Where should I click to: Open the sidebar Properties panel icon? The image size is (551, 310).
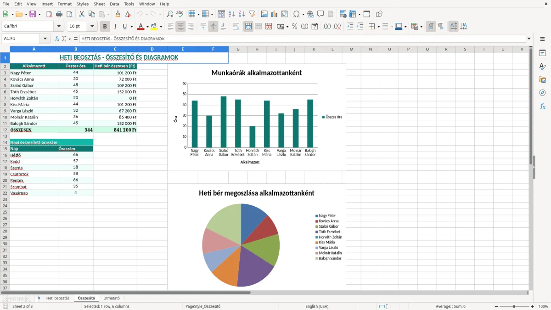point(542,53)
